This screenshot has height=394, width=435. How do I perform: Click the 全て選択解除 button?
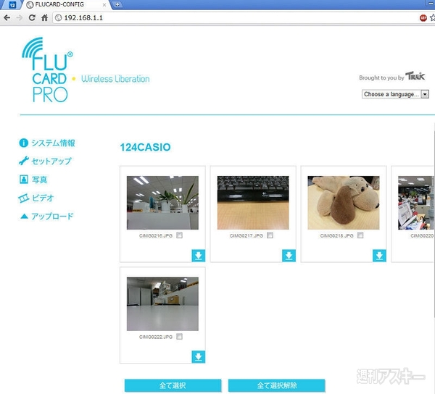[277, 385]
